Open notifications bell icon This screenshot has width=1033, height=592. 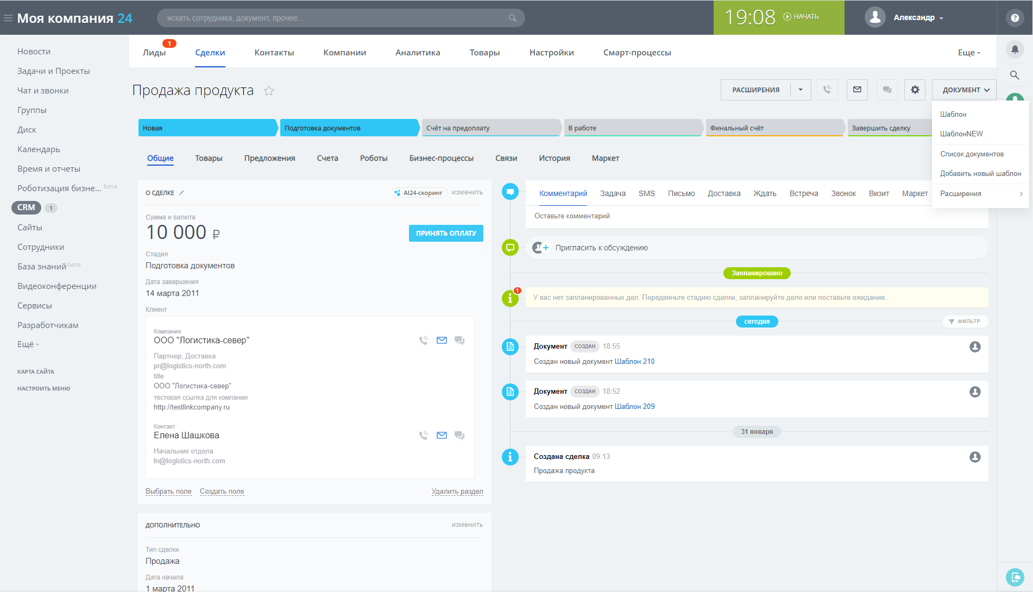click(x=1015, y=49)
